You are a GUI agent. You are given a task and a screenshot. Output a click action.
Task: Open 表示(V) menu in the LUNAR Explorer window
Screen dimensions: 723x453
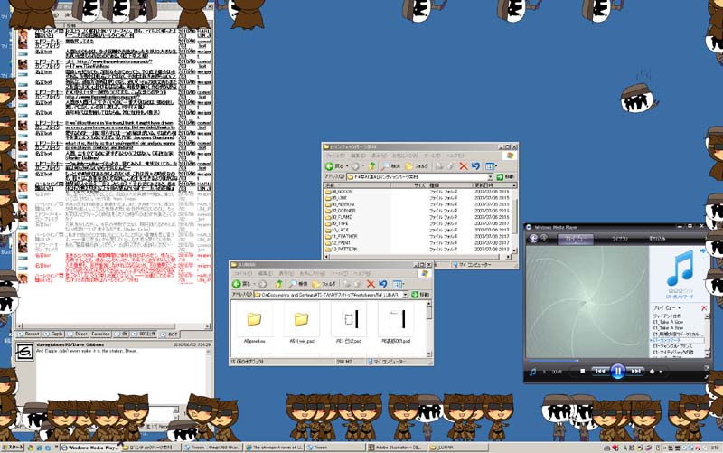pyautogui.click(x=286, y=274)
